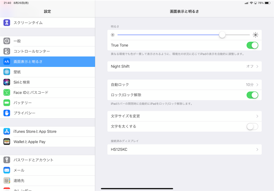The image size is (274, 191).
Task: Tap the green Battery icon
Action: pyautogui.click(x=7, y=103)
